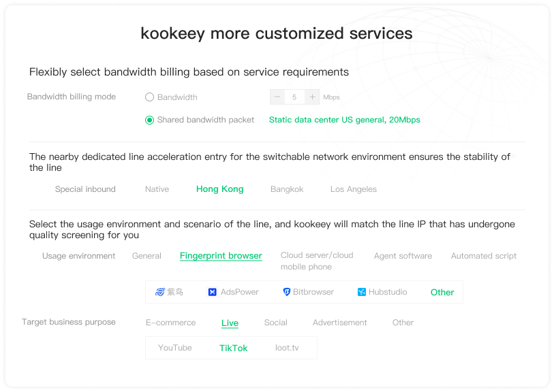Choose Hong Kong as inbound line
This screenshot has width=554, height=392.
(219, 189)
